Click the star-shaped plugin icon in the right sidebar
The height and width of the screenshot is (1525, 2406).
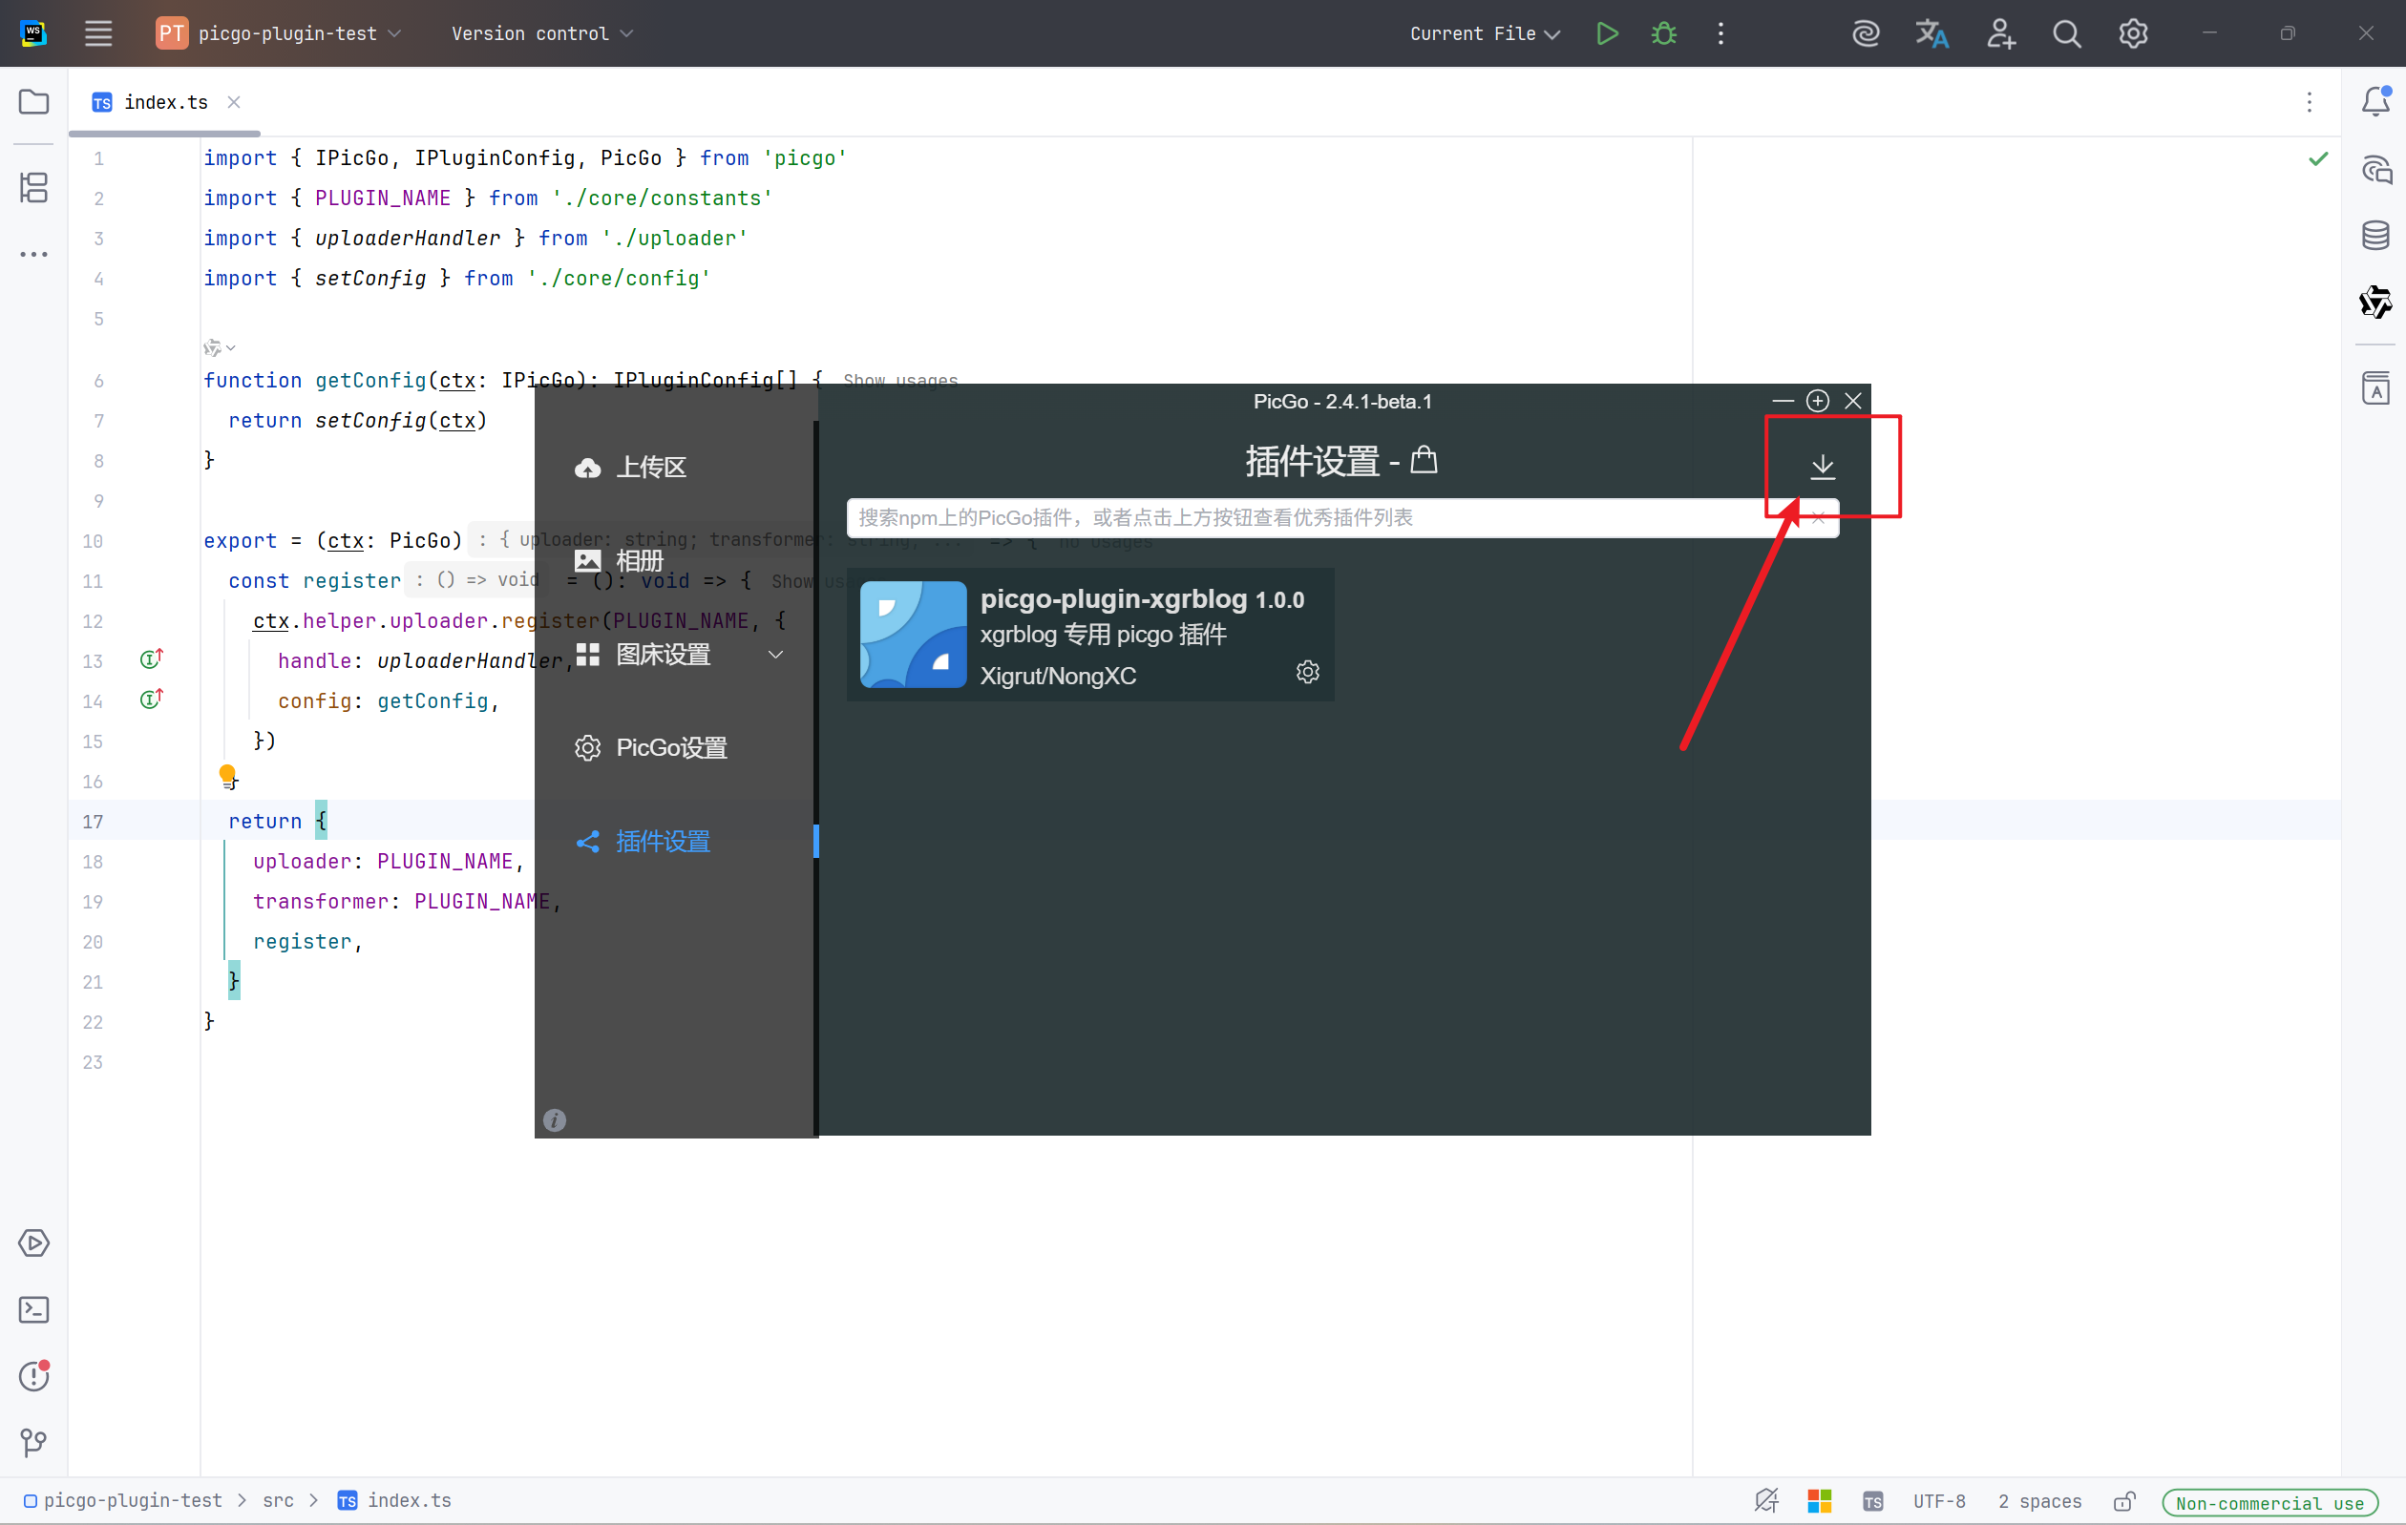(x=2375, y=302)
